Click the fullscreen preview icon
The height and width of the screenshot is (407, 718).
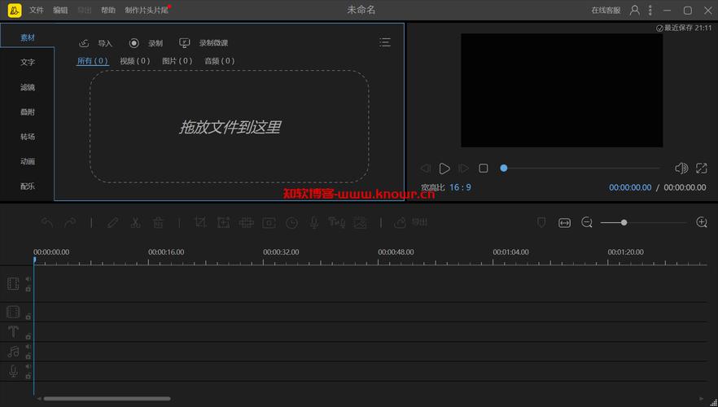pos(702,168)
